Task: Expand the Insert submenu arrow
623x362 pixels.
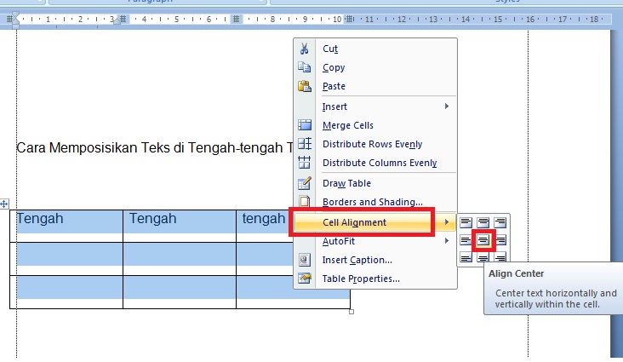Action: [x=447, y=106]
